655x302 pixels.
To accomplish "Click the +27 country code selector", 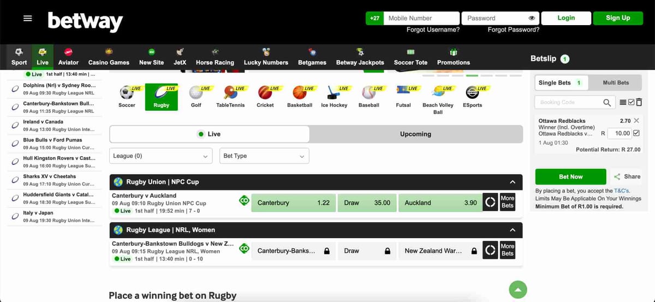I will 374,18.
